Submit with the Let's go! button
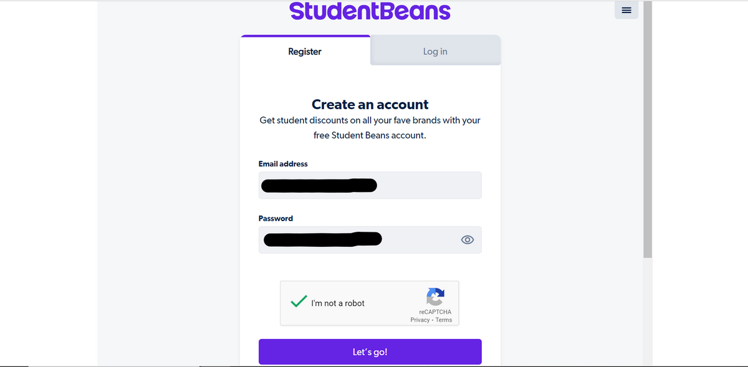Screen dimensions: 748x367 [370, 352]
